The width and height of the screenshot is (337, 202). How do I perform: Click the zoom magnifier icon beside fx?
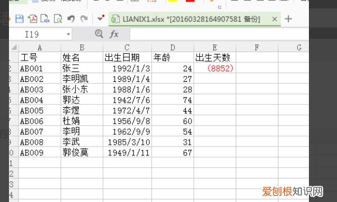tap(99, 34)
